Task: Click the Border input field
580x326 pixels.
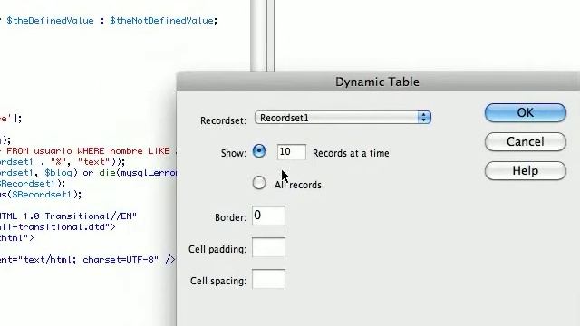Action: click(x=268, y=216)
